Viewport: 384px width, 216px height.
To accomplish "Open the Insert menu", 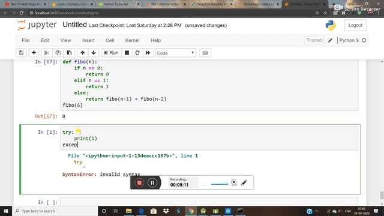I will pyautogui.click(x=88, y=40).
